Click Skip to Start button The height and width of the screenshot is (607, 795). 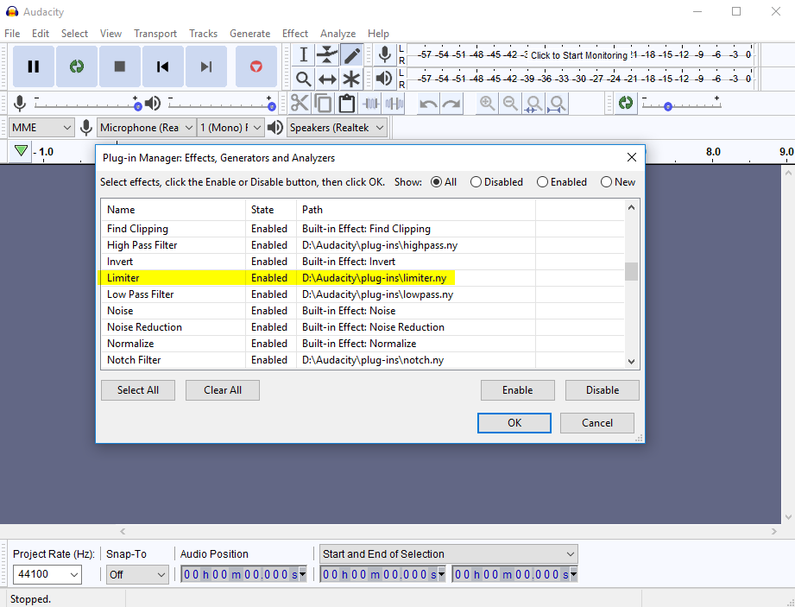pos(163,66)
